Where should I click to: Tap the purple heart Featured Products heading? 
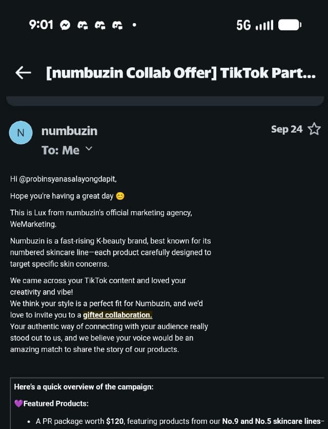pos(51,403)
